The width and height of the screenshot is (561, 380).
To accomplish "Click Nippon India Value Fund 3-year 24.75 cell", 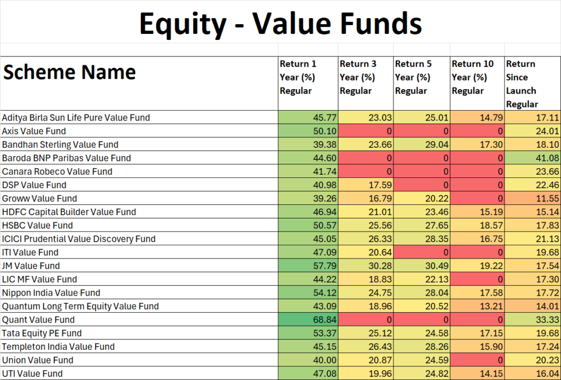I will (x=365, y=292).
